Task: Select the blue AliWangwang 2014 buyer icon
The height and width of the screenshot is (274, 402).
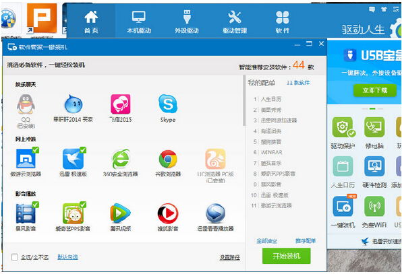Action: pyautogui.click(x=73, y=104)
